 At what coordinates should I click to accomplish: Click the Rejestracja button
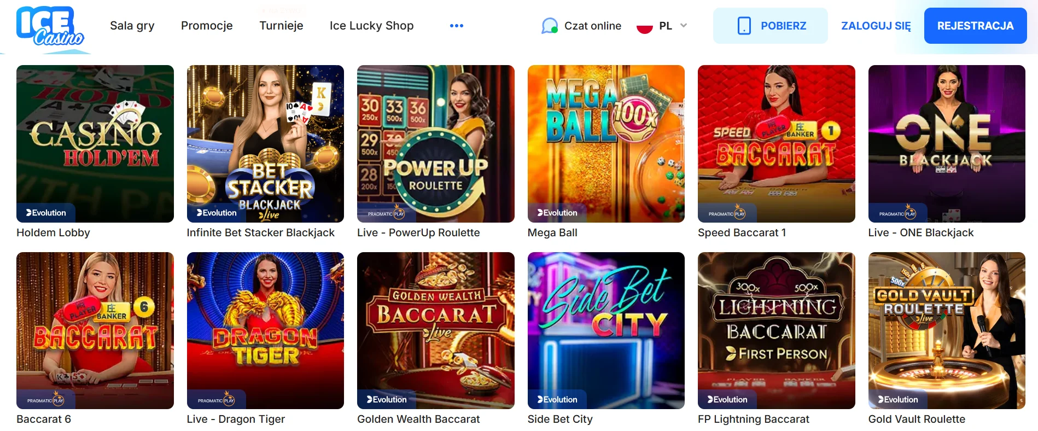pyautogui.click(x=975, y=26)
